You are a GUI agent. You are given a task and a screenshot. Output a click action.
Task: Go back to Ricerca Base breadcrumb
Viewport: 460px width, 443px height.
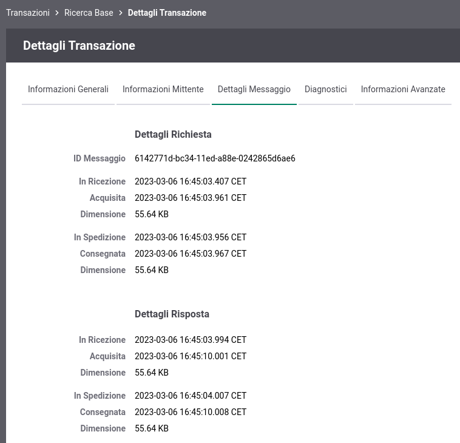89,13
